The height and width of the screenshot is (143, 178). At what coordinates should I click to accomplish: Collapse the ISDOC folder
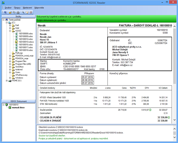10,31
